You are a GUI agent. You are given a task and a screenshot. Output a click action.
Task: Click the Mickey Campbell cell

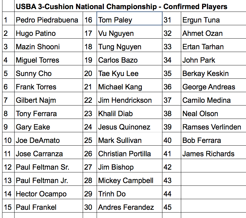point(129,179)
